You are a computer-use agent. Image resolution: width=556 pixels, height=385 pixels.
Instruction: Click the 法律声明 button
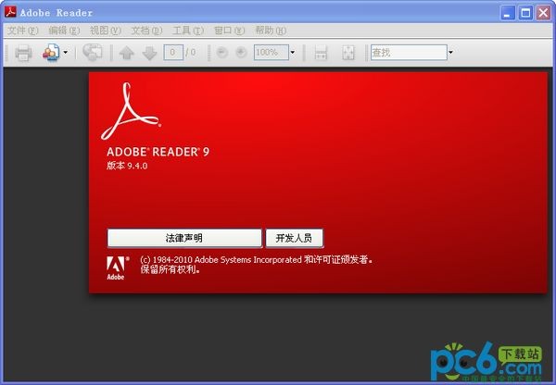click(x=184, y=238)
